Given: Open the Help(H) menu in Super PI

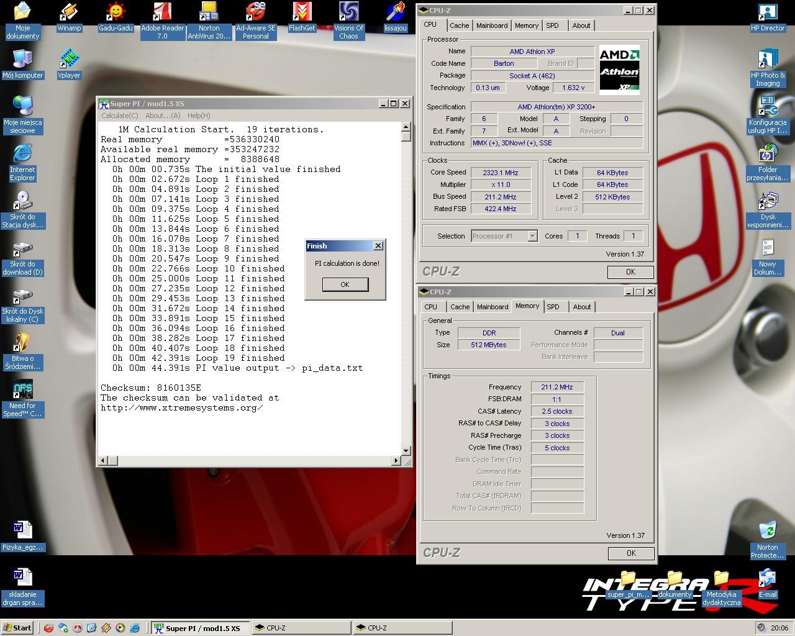Looking at the screenshot, I should click(x=199, y=116).
